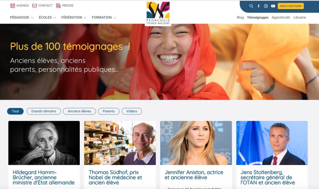Filter testimonials by Anciens élèves
Screen dimensions: 319x189
[79, 111]
